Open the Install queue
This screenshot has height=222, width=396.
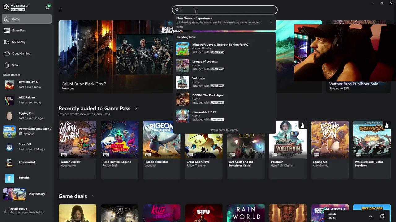pos(27,211)
